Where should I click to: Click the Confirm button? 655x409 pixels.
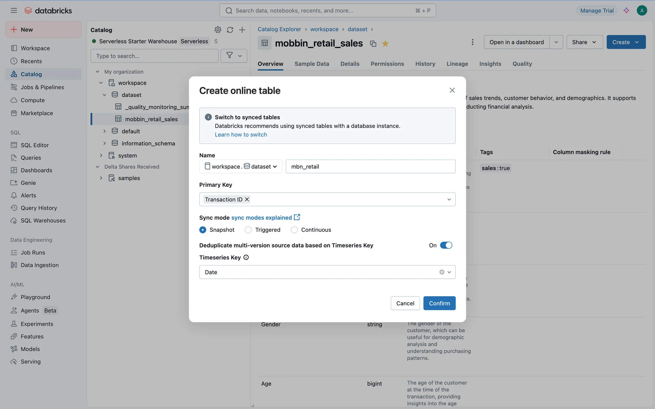(439, 303)
